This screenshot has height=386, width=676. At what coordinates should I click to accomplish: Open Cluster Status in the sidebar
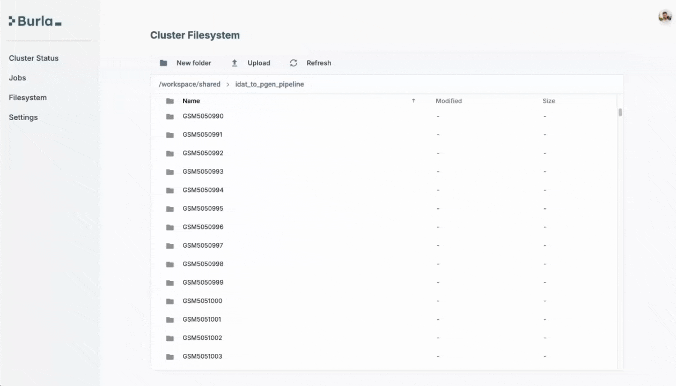[x=34, y=58]
